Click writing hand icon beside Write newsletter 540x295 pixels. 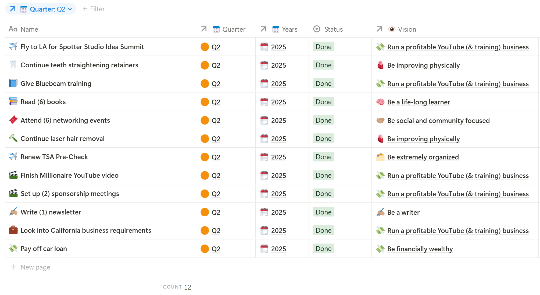(13, 212)
